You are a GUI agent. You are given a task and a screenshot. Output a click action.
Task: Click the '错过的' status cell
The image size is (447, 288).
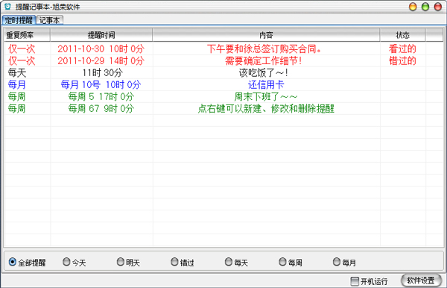tap(402, 60)
